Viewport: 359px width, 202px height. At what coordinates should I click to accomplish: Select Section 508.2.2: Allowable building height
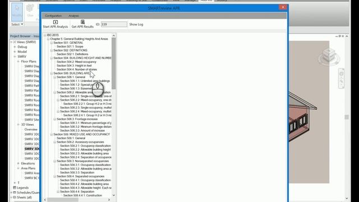pos(85,150)
